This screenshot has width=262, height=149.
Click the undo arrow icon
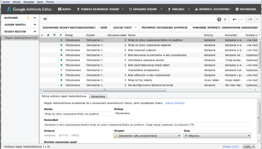point(235,19)
